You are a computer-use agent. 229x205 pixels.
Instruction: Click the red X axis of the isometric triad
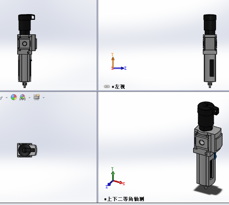119,182
